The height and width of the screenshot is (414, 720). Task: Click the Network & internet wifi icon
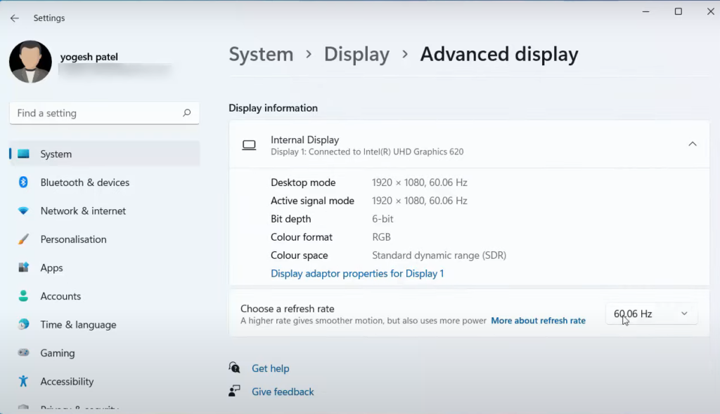coord(23,211)
